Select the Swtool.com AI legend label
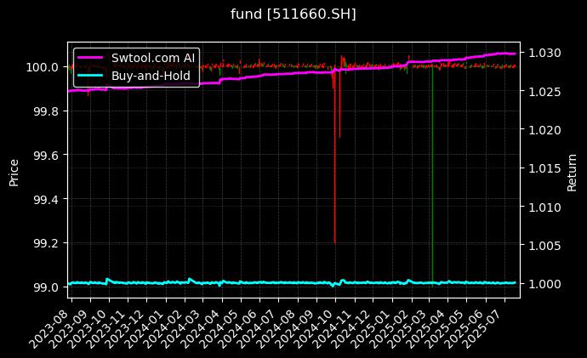 [153, 57]
